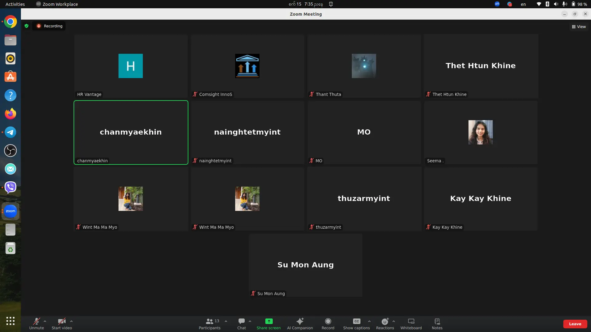
Task: Open the Activities overview
Action: 15,4
